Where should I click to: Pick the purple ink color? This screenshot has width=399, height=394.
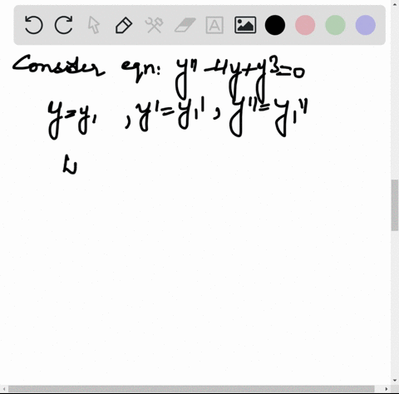pyautogui.click(x=366, y=25)
